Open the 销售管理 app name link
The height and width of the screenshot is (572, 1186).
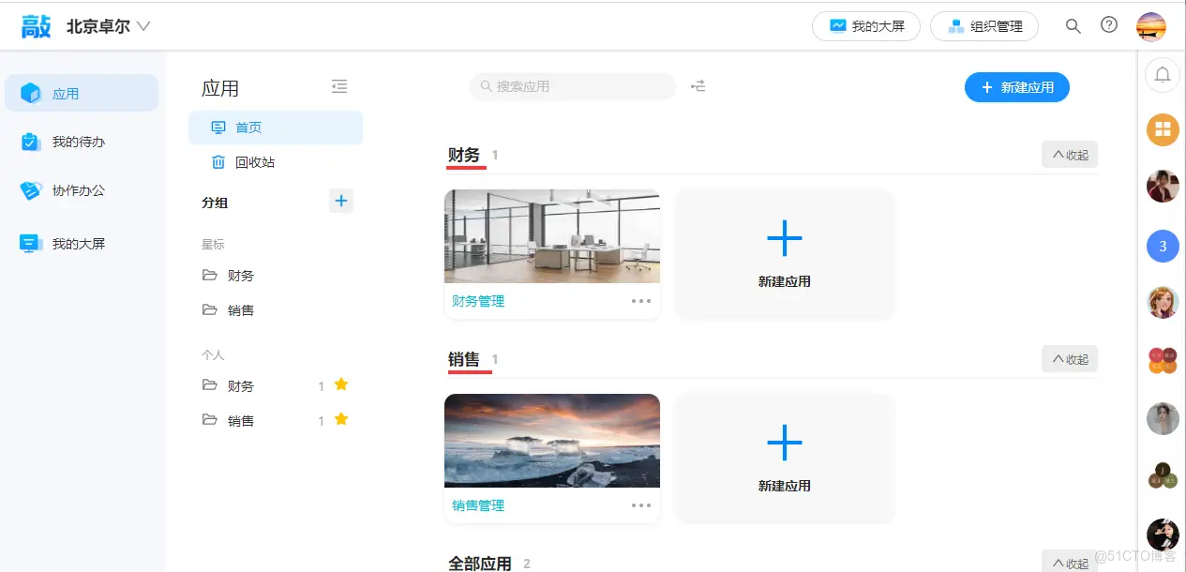(478, 505)
